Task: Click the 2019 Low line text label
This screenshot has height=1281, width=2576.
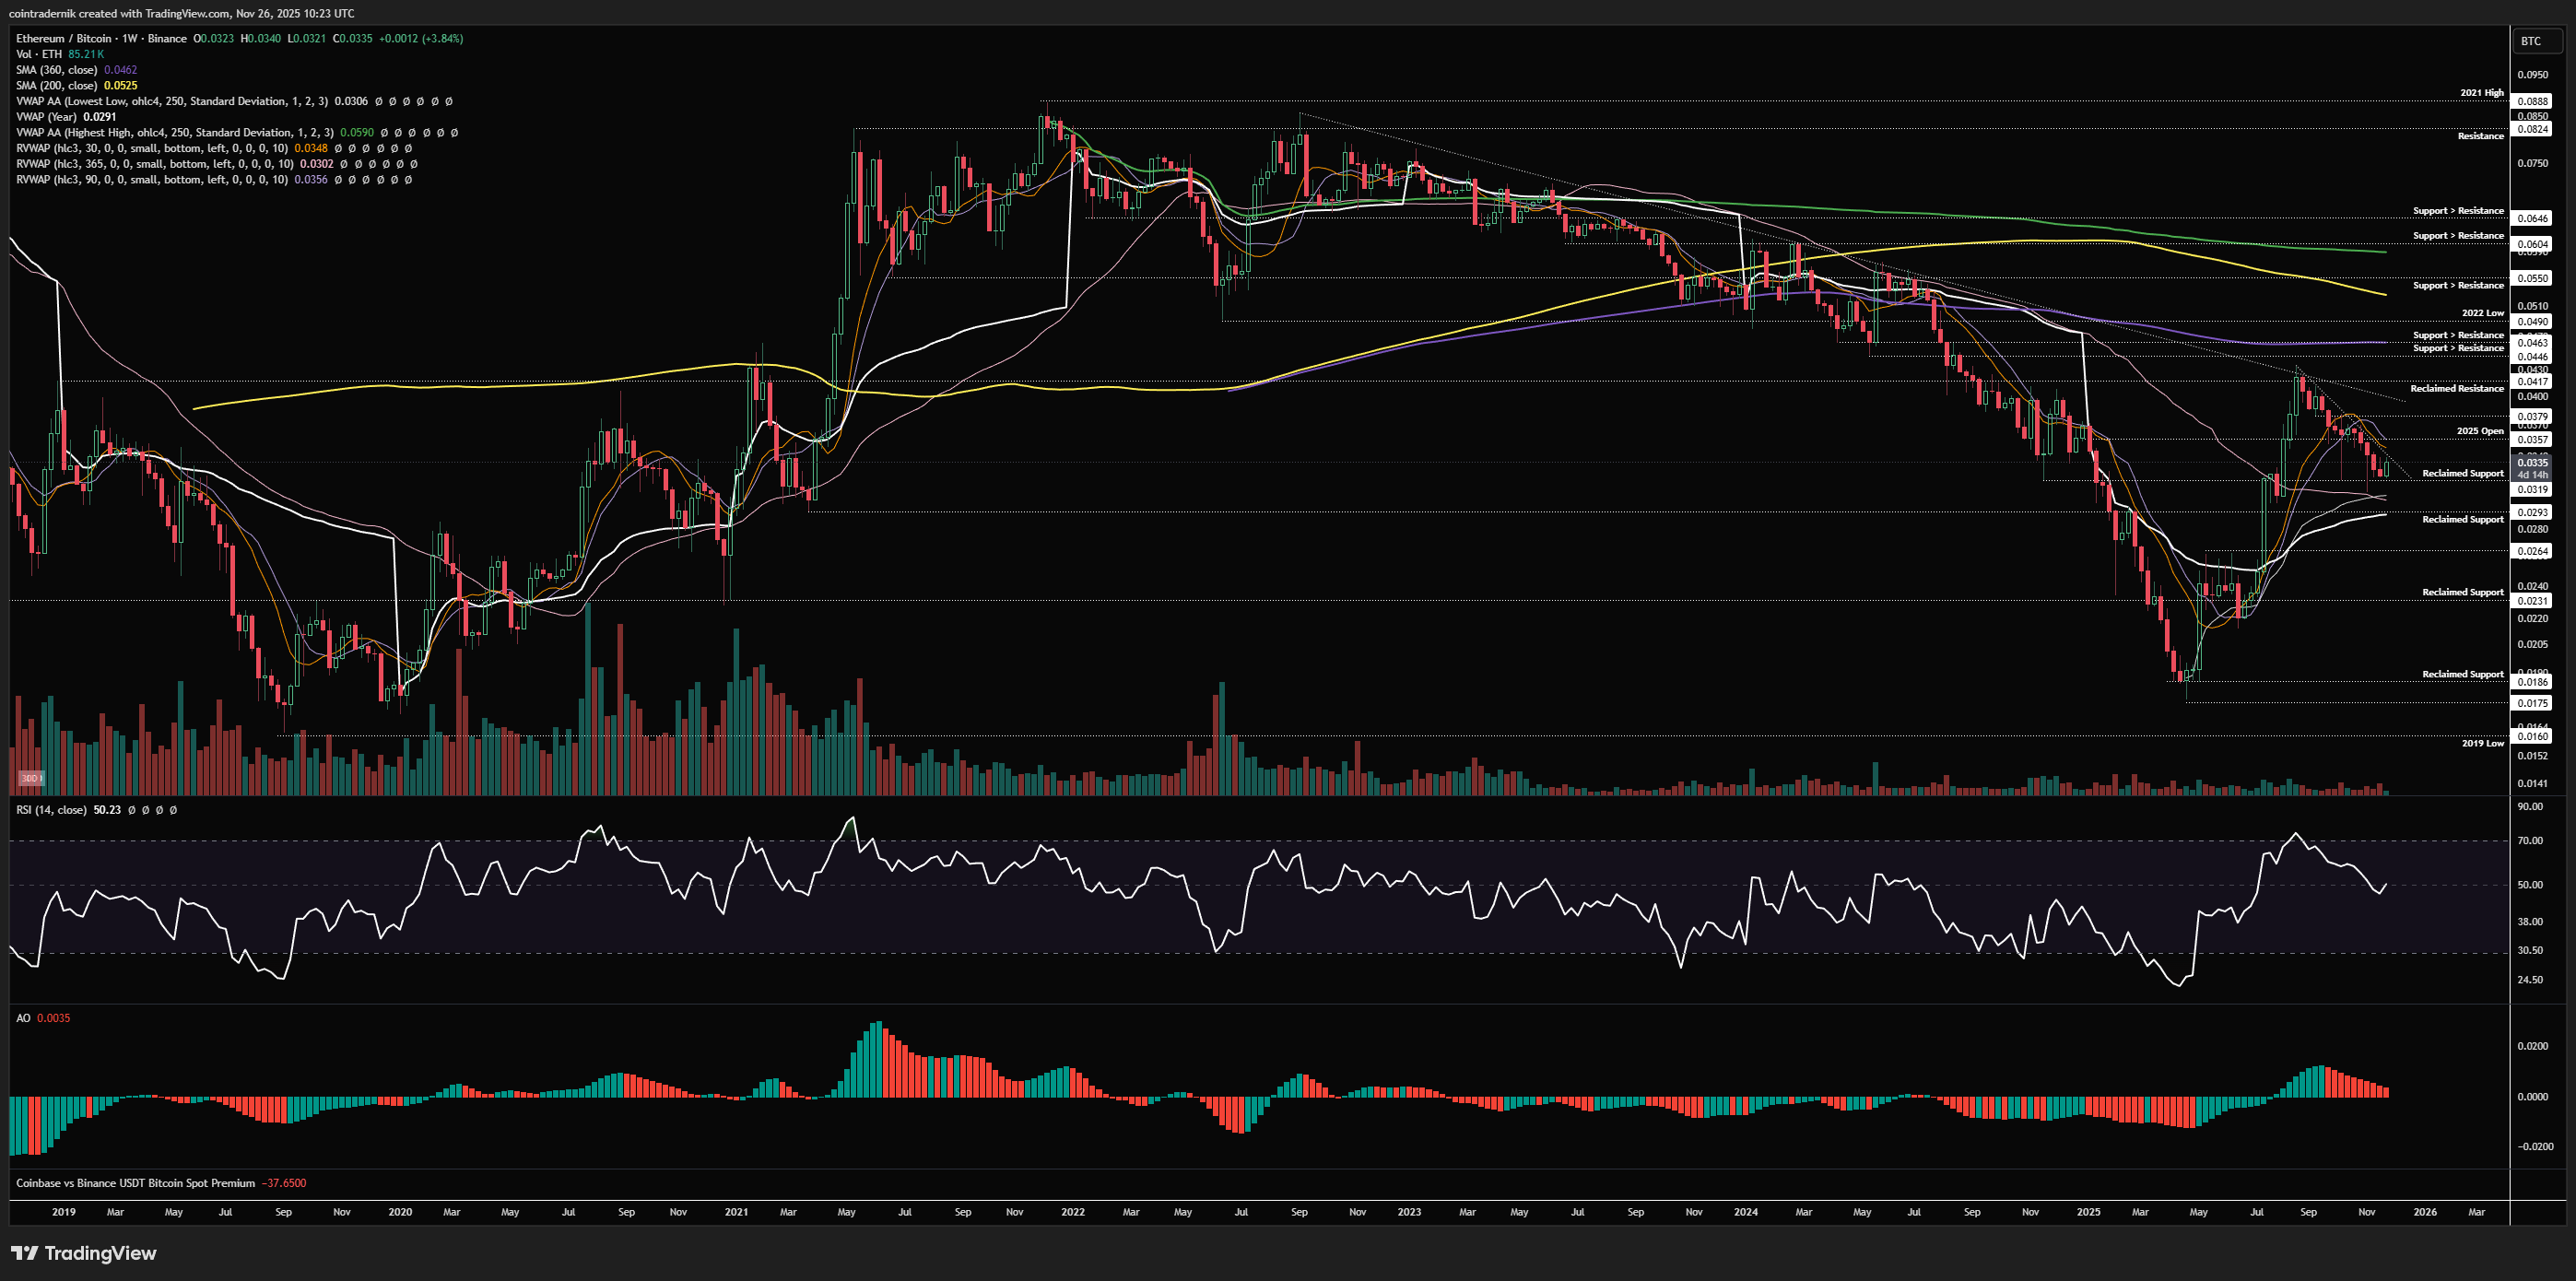Action: (2482, 743)
